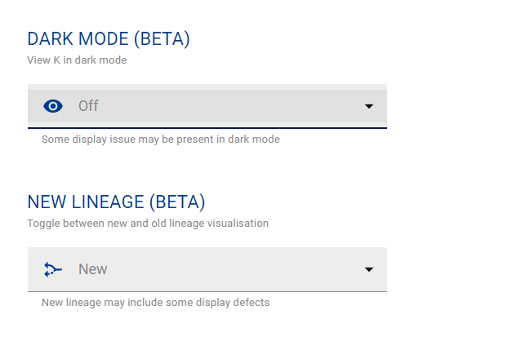
Task: Click 'Toggle between new and old lineage' text
Action: coord(147,223)
